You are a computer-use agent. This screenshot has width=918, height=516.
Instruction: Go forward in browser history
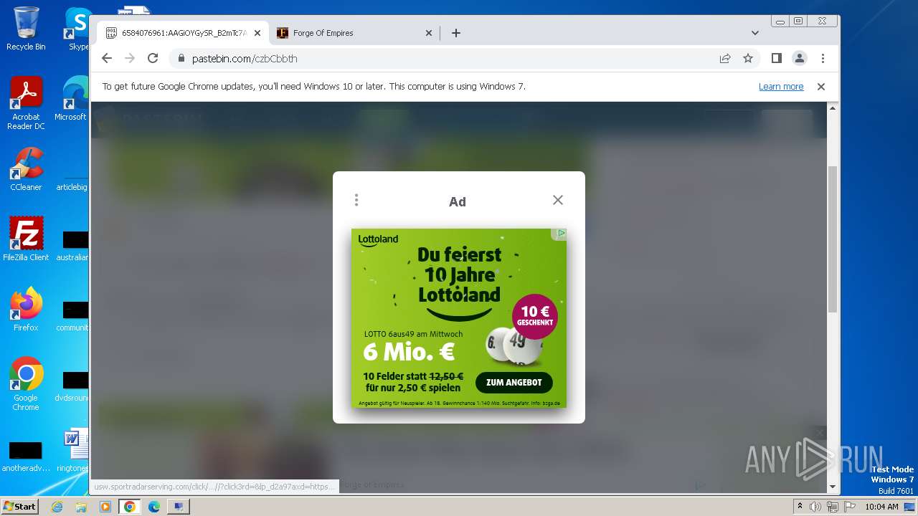130,58
